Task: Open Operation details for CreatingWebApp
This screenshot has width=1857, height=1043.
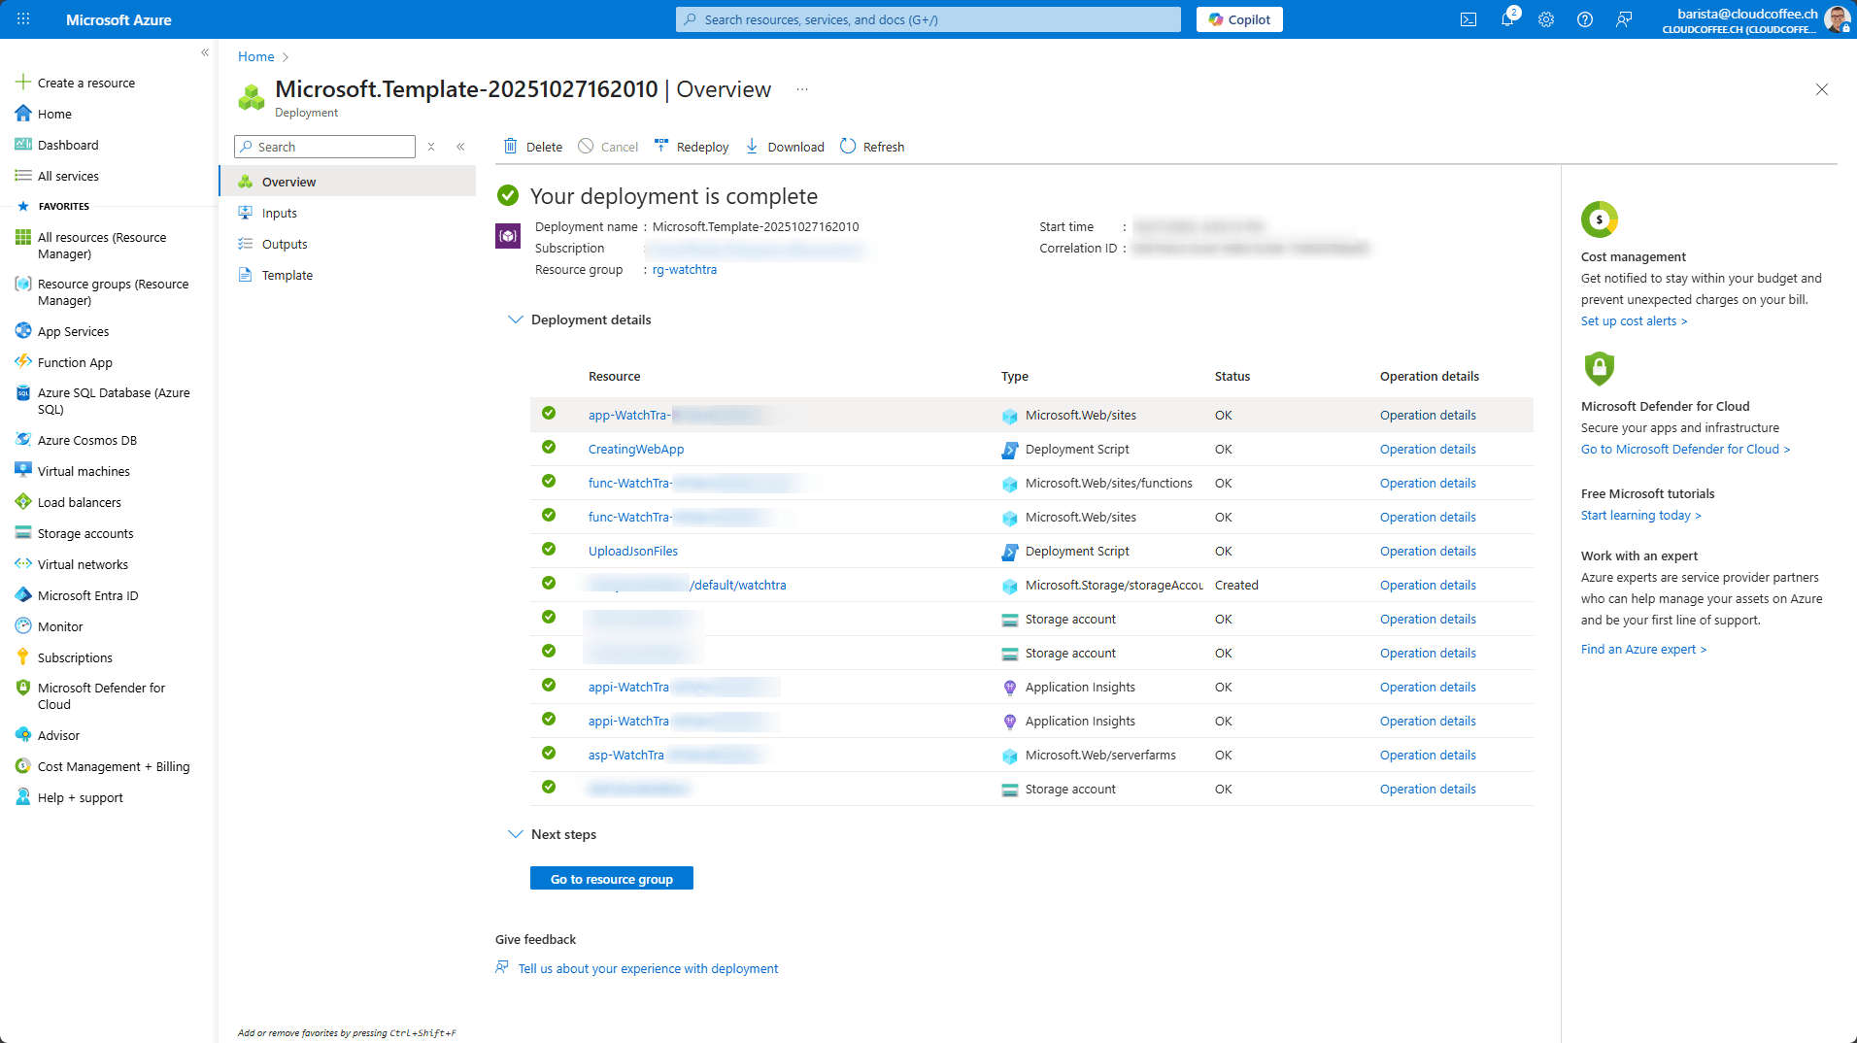Action: [1427, 449]
